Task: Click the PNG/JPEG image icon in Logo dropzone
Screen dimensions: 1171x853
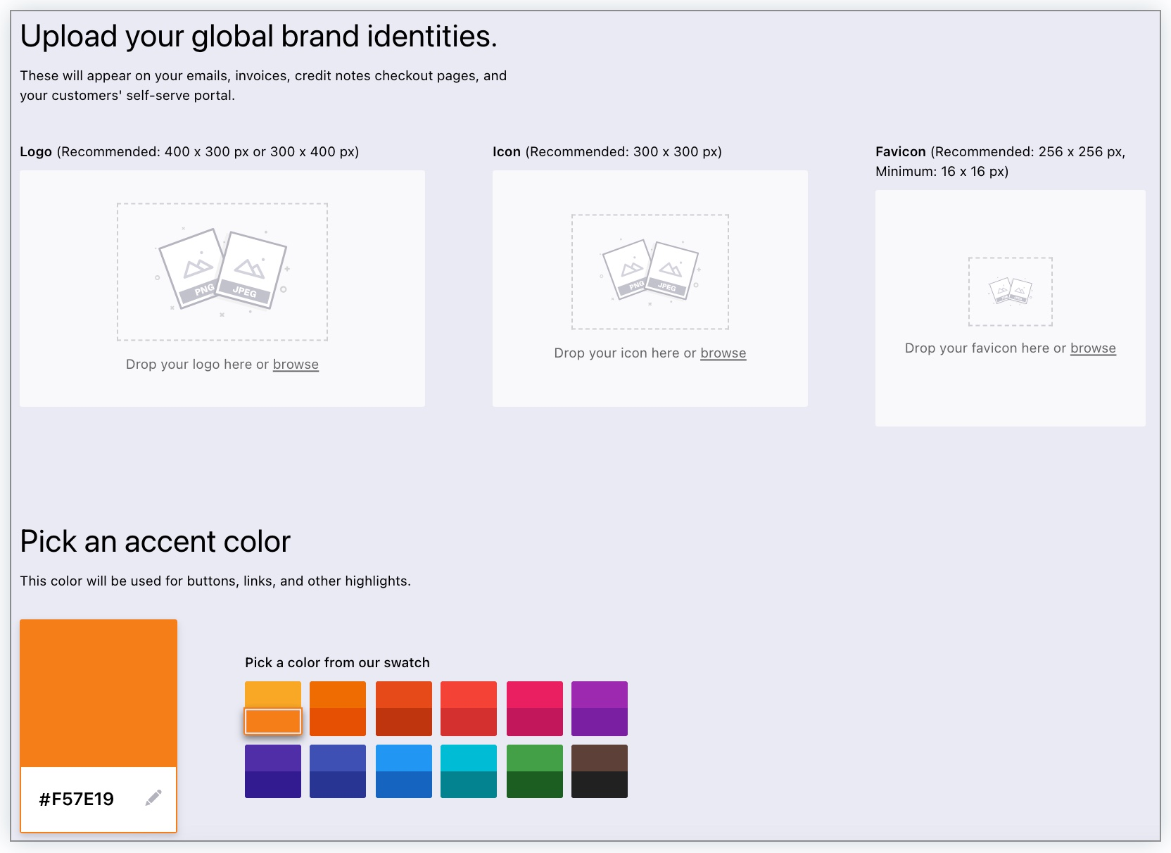Action: coord(222,270)
